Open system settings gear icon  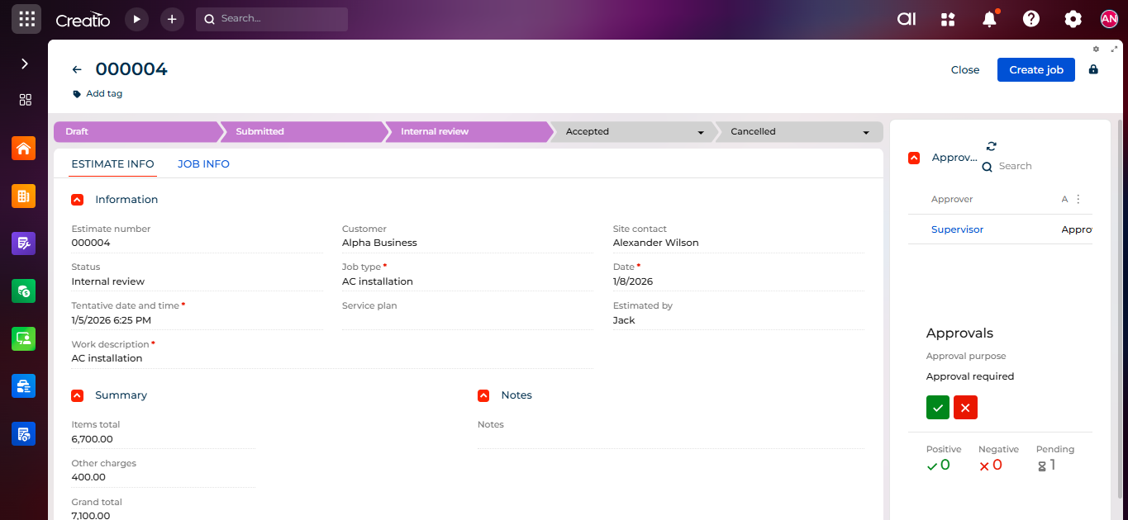pos(1073,19)
